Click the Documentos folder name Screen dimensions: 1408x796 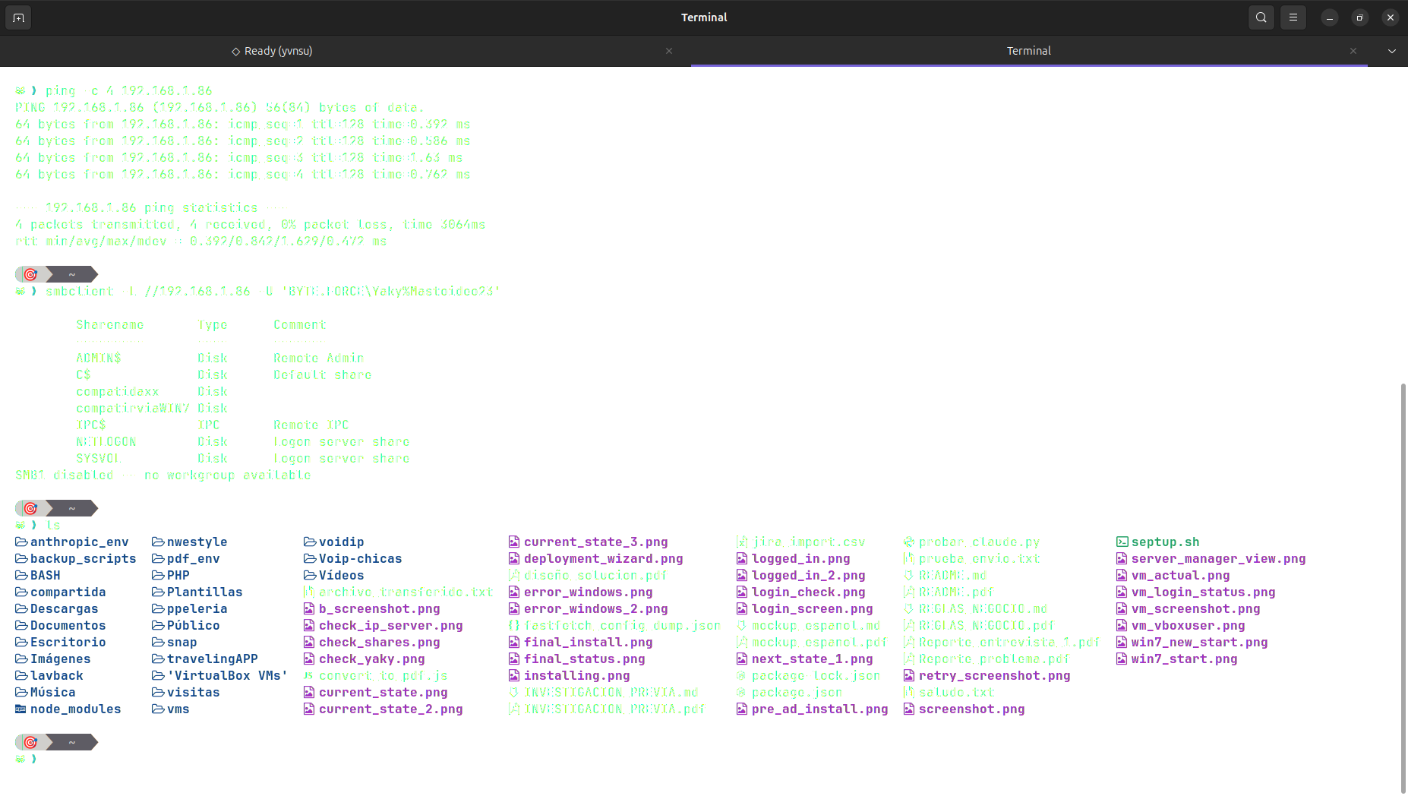68,625
